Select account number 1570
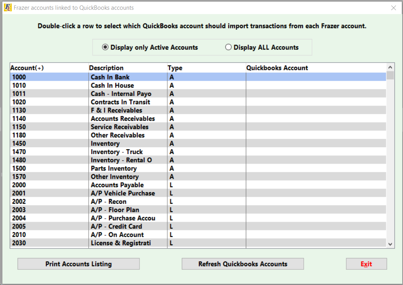This screenshot has width=403, height=285. (19, 176)
